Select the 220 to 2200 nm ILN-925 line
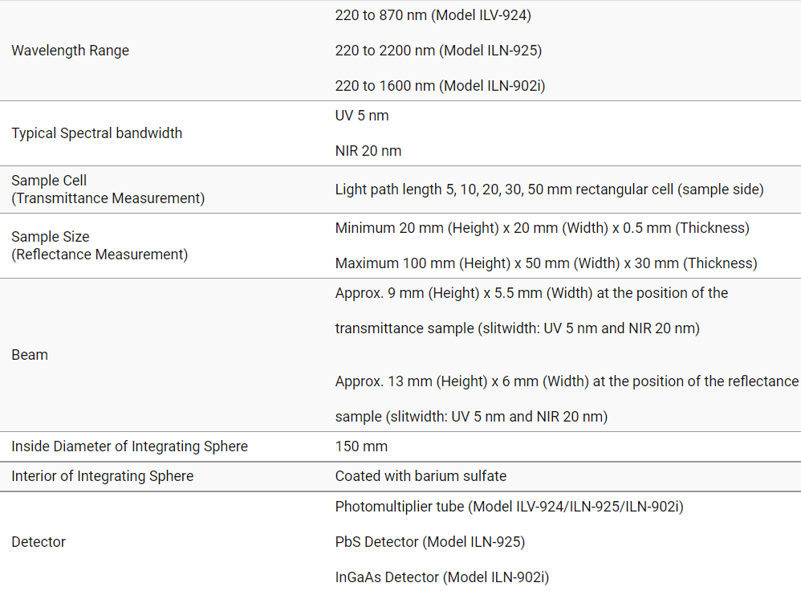Image resolution: width=801 pixels, height=591 pixels. pyautogui.click(x=438, y=51)
